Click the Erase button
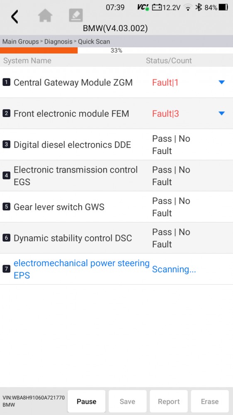Viewport: 233px width, 415px height. point(210,401)
